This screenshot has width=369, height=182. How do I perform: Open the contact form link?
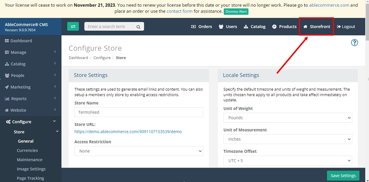(x=180, y=11)
